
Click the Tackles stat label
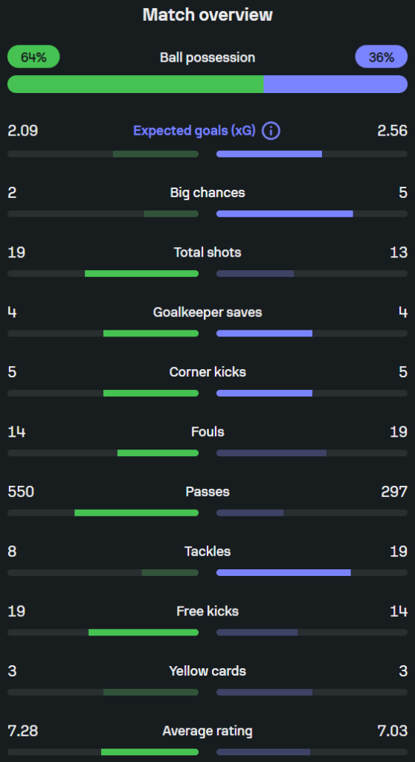(207, 551)
